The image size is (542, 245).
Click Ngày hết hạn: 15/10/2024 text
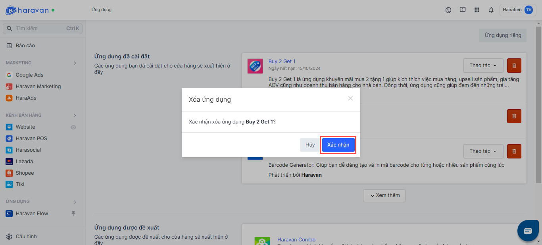294,68
